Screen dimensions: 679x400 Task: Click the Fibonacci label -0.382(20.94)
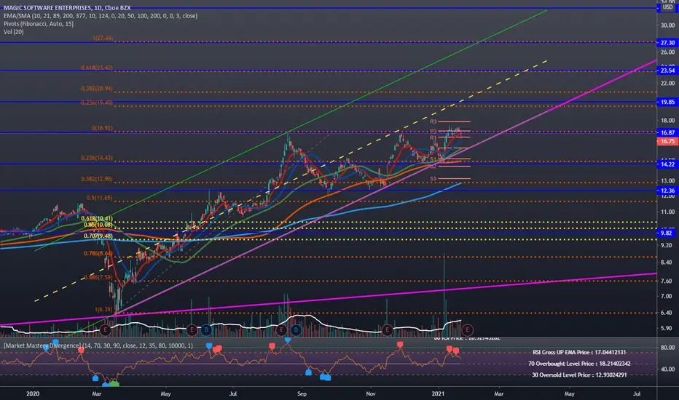tap(96, 89)
